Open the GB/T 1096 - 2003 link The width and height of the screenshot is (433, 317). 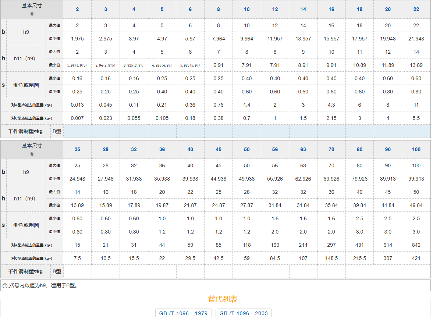pyautogui.click(x=244, y=313)
